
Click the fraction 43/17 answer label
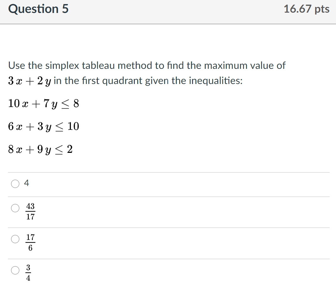tap(30, 212)
